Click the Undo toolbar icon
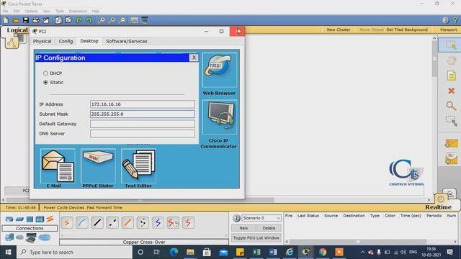The image size is (461, 259). 79,20
